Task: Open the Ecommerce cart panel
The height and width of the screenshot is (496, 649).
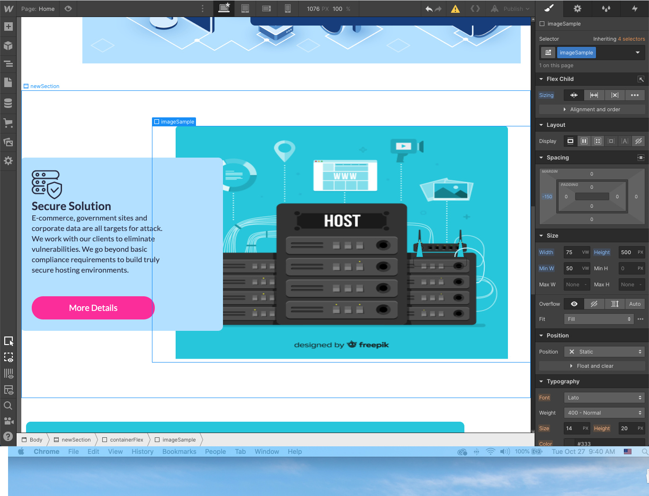Action: tap(8, 123)
